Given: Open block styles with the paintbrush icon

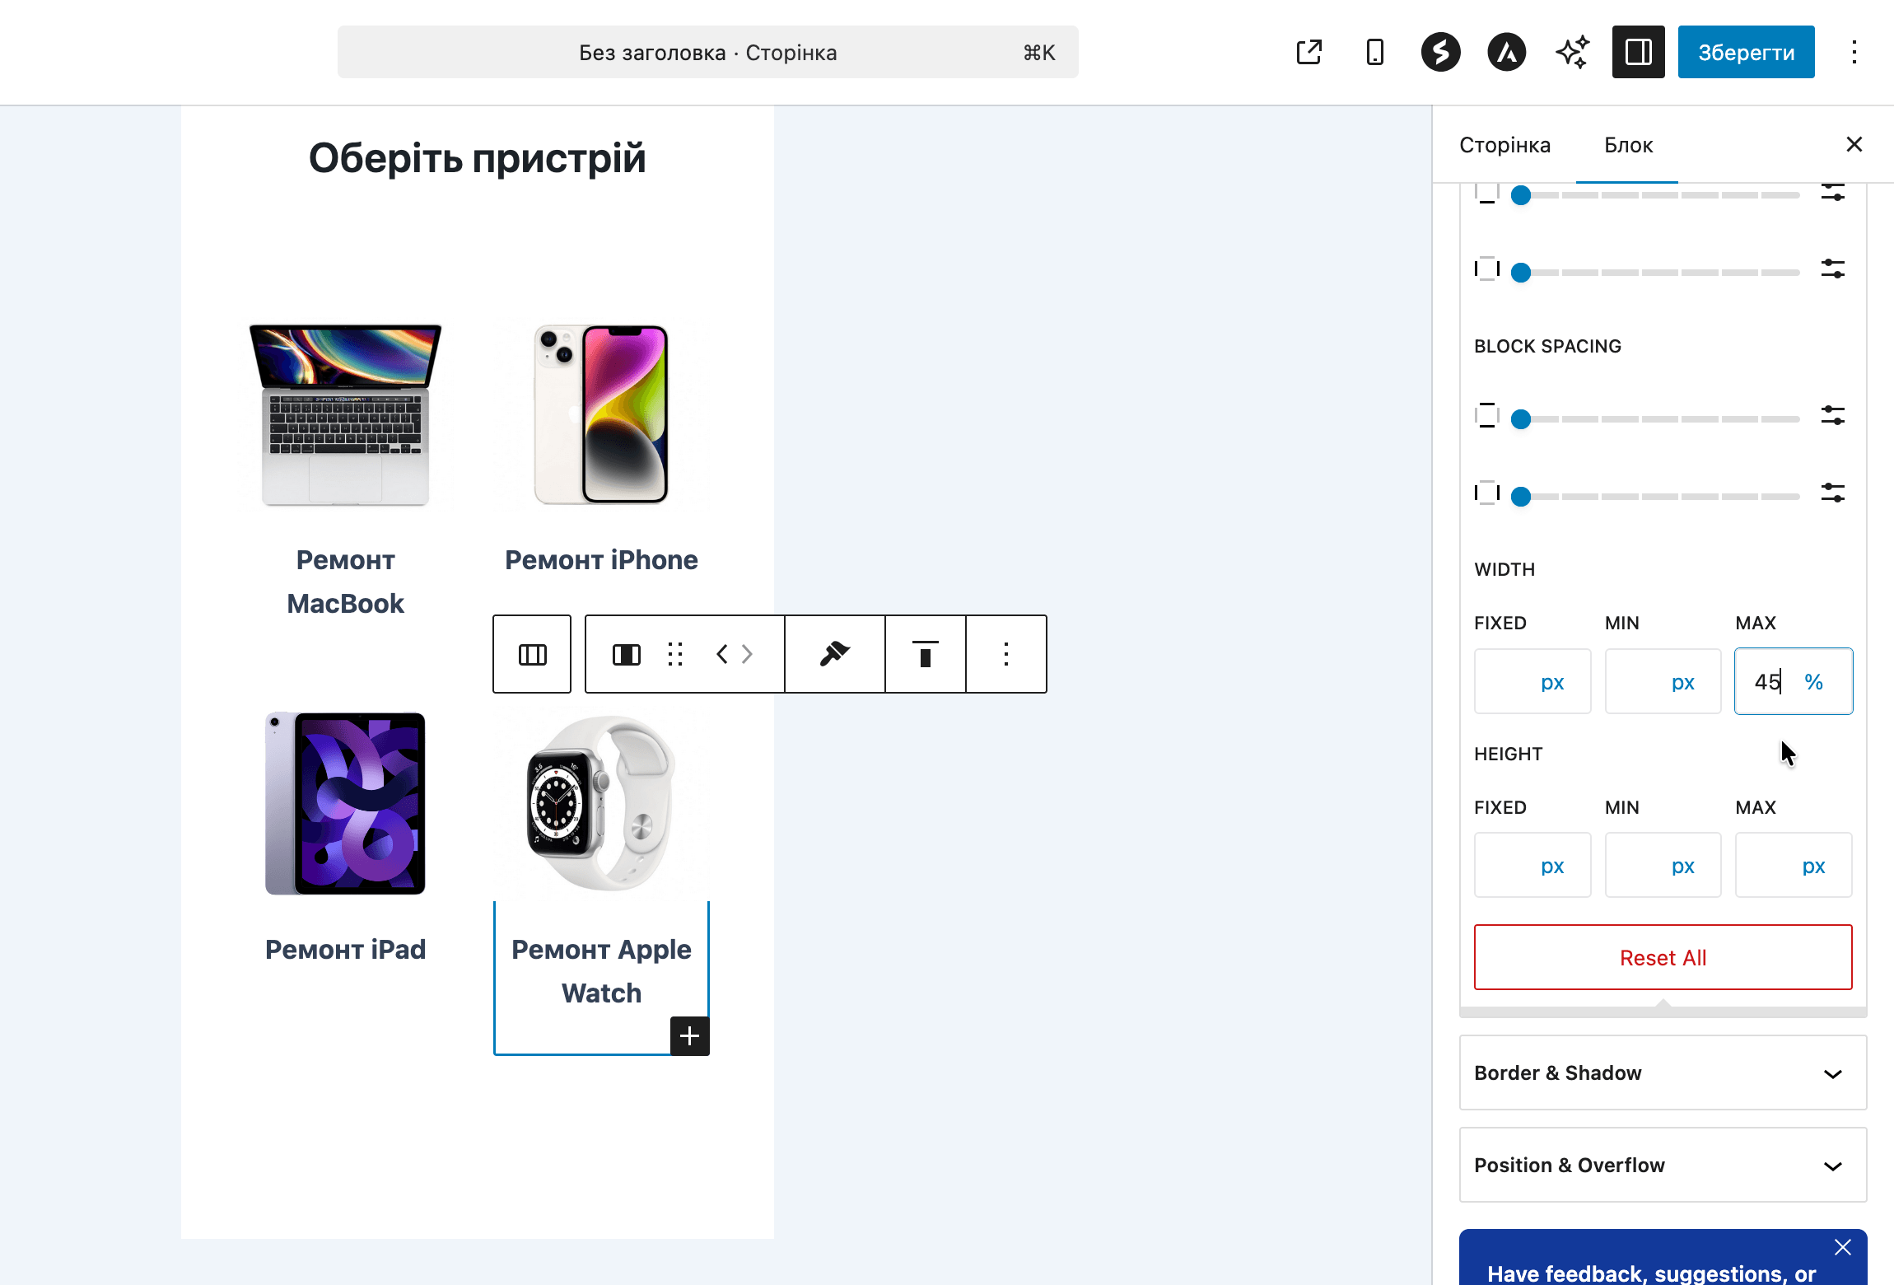Looking at the screenshot, I should [834, 653].
